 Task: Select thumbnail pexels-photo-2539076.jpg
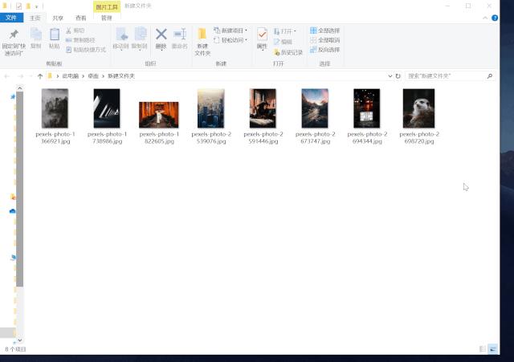tap(210, 108)
